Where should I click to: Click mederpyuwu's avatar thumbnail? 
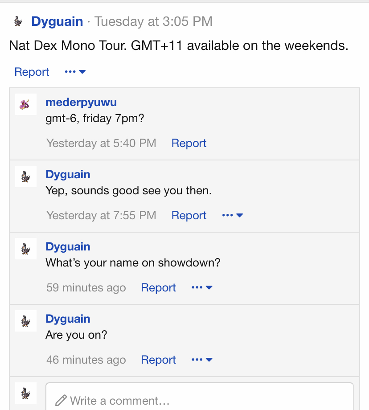26,104
